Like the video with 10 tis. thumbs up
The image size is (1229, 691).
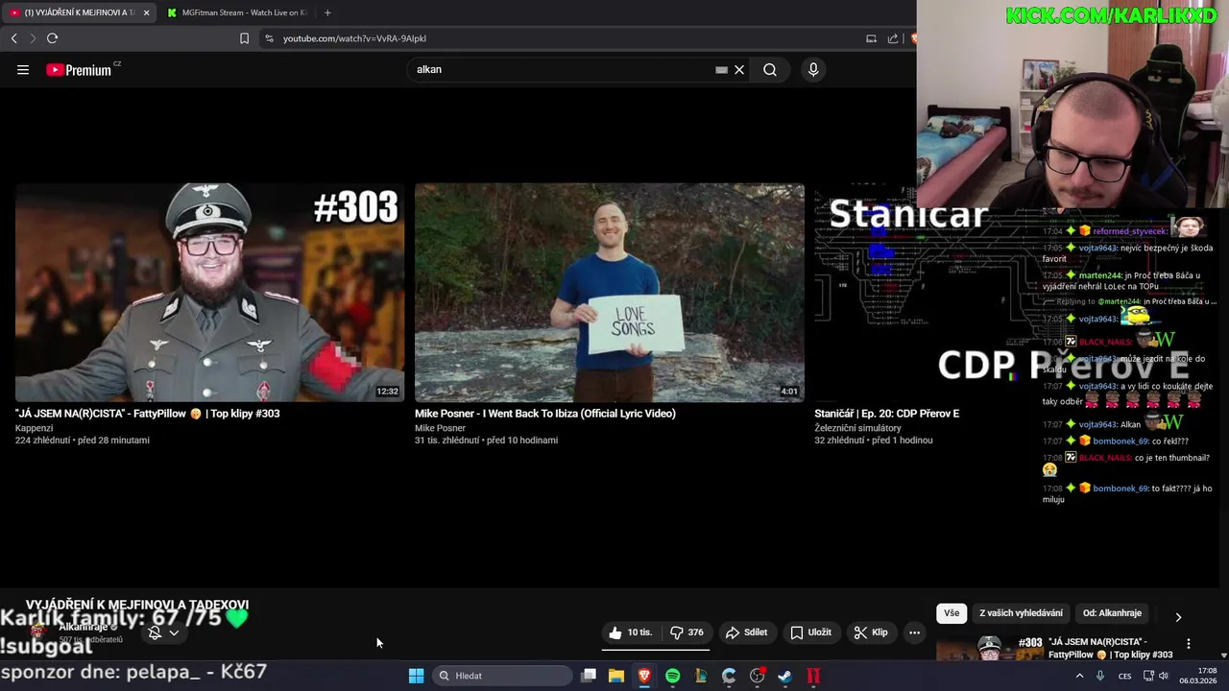pos(630,632)
